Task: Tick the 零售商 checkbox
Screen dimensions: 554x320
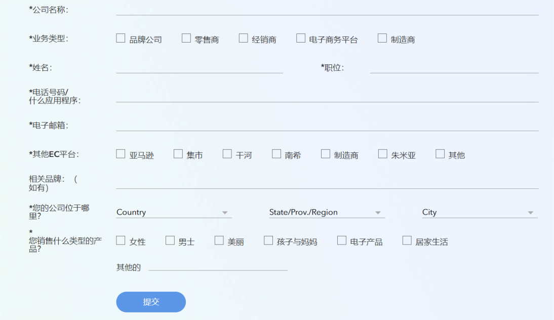Action: click(186, 38)
